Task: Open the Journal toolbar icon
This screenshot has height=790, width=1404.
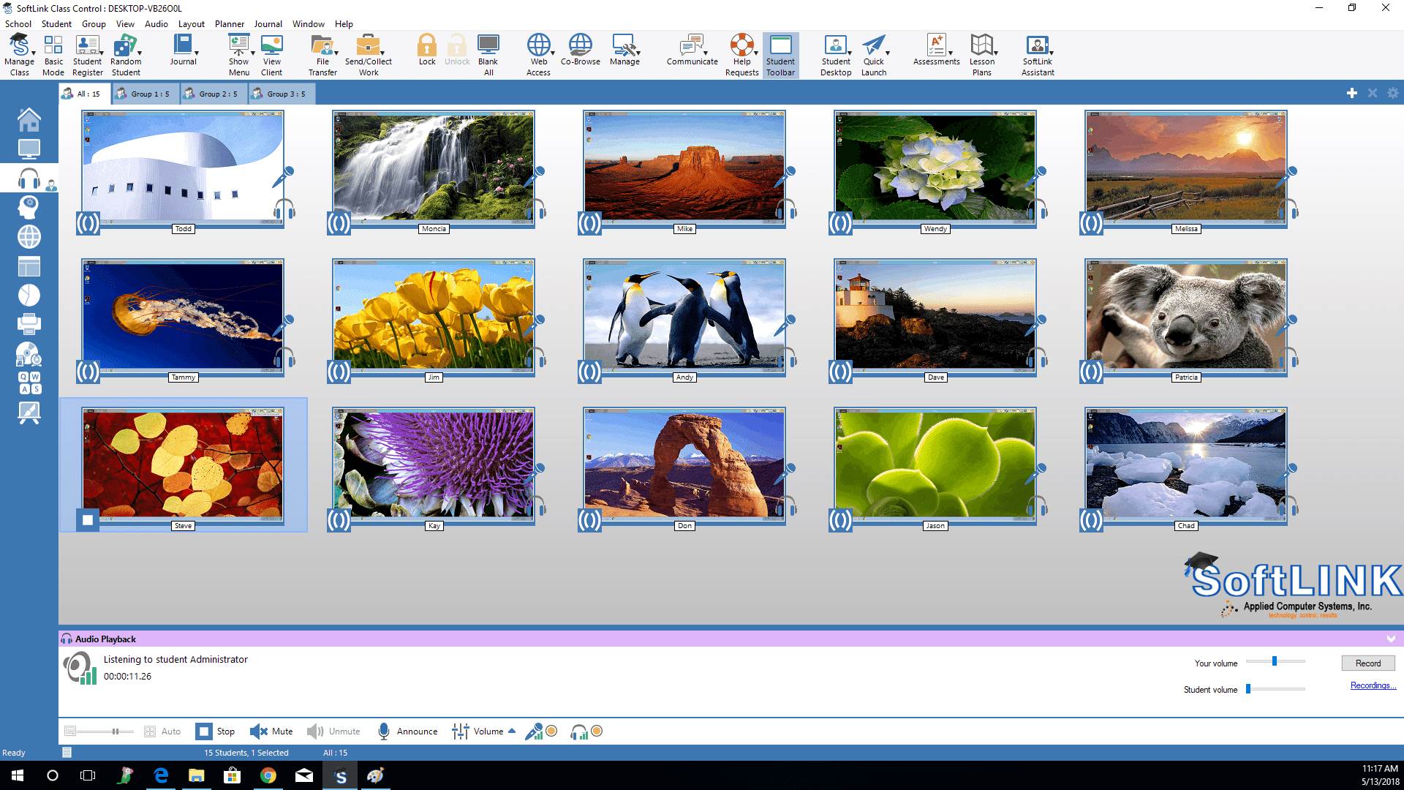Action: point(183,50)
